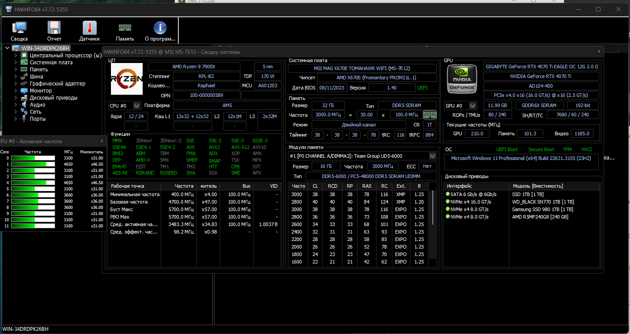Image resolution: width=630 pixels, height=334 pixels.
Task: Click the 'AES-NI' feature flag
Action: click(x=120, y=173)
